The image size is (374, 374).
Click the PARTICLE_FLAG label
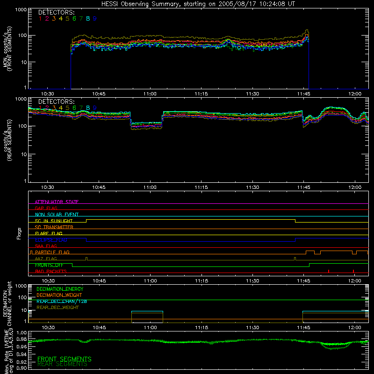tap(52, 252)
